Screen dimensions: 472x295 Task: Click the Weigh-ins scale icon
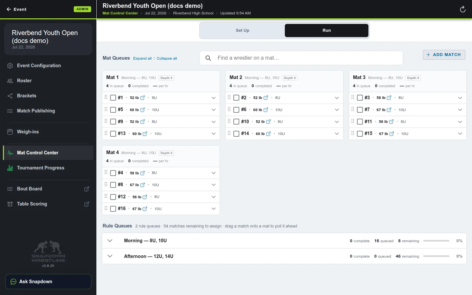(x=10, y=132)
